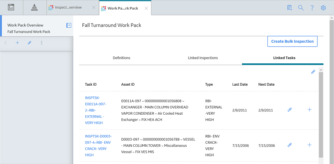This screenshot has height=164, width=334.
Task: Open the vertical dots menu in left toolbar
Action: (x=42, y=43)
